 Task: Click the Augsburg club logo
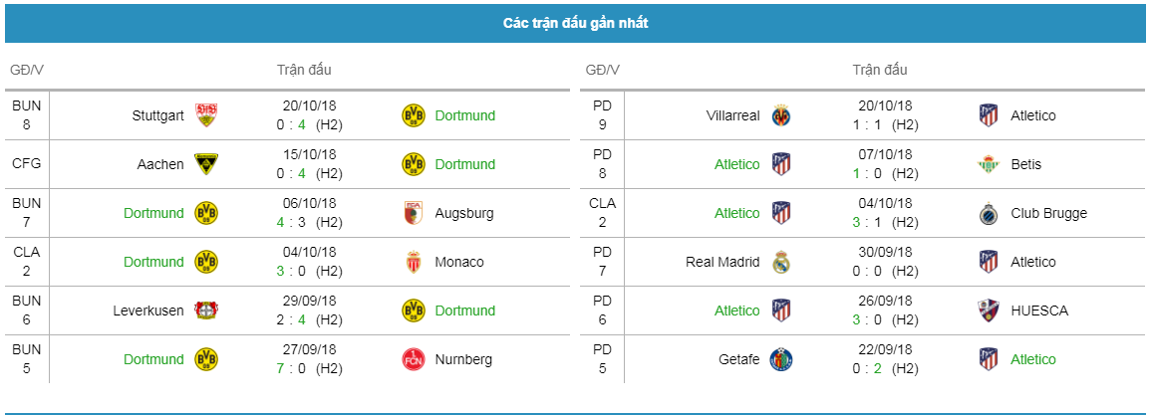[414, 213]
